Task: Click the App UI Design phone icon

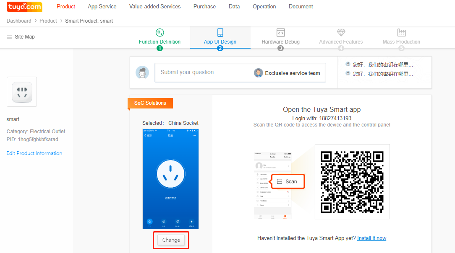Action: point(220,33)
